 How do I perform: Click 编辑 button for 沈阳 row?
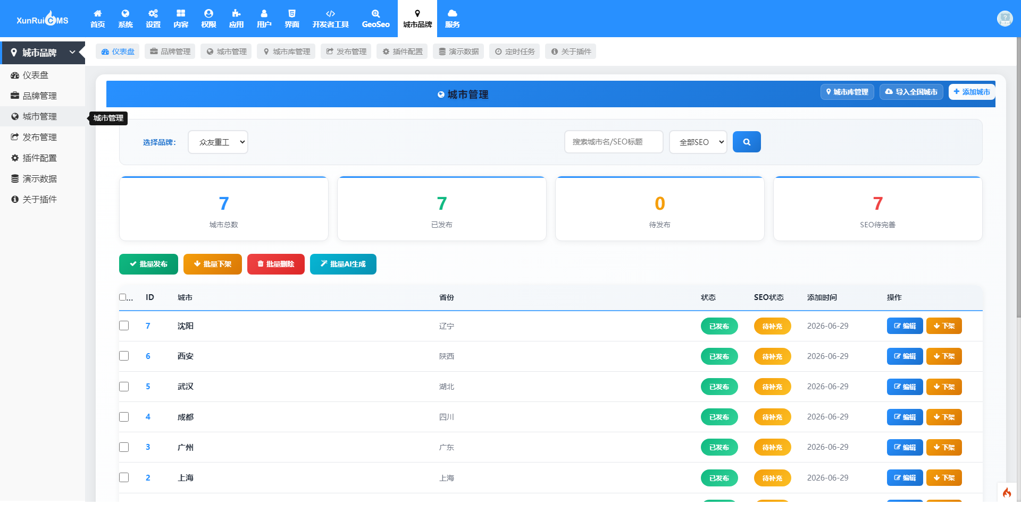click(905, 326)
